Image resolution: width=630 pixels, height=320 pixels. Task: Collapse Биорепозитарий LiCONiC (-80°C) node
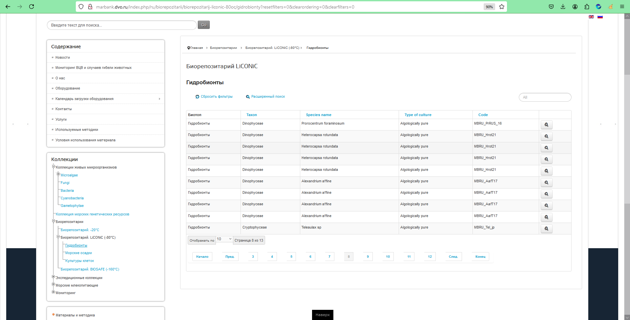[x=58, y=237]
